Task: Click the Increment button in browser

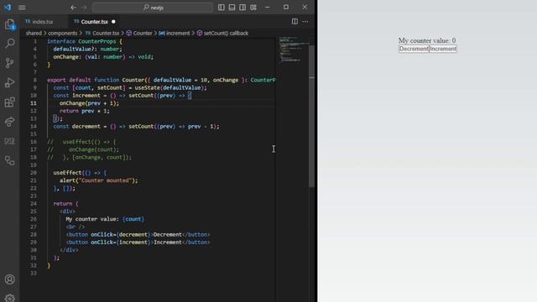Action: point(443,49)
